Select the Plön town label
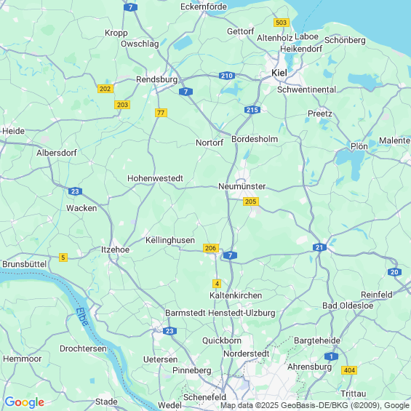This screenshot has height=411, width=411. [359, 146]
